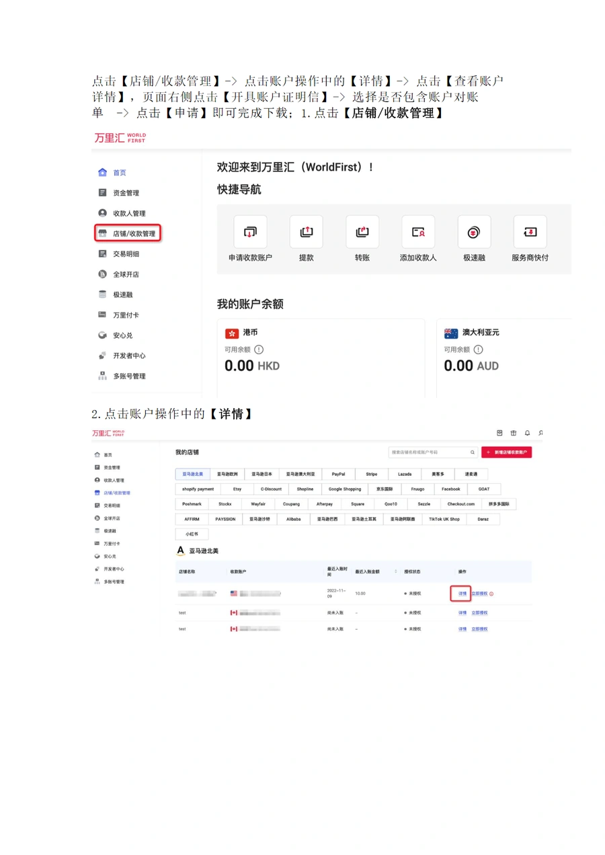Click warning icon beside first row 立即授权

[491, 594]
